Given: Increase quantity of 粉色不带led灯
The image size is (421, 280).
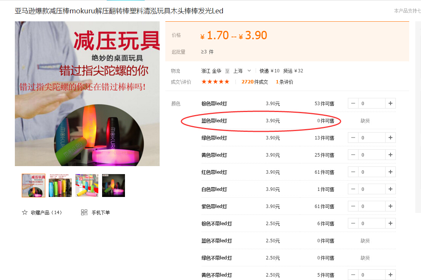Looking at the screenshot, I should coord(391,224).
